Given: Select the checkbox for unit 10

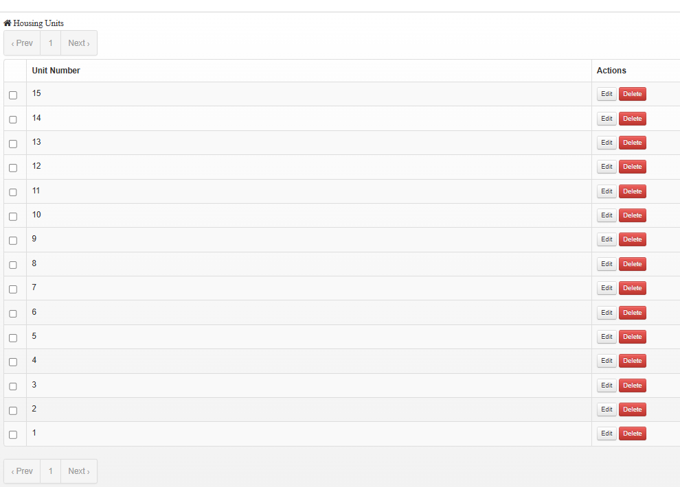Looking at the screenshot, I should pos(13,216).
